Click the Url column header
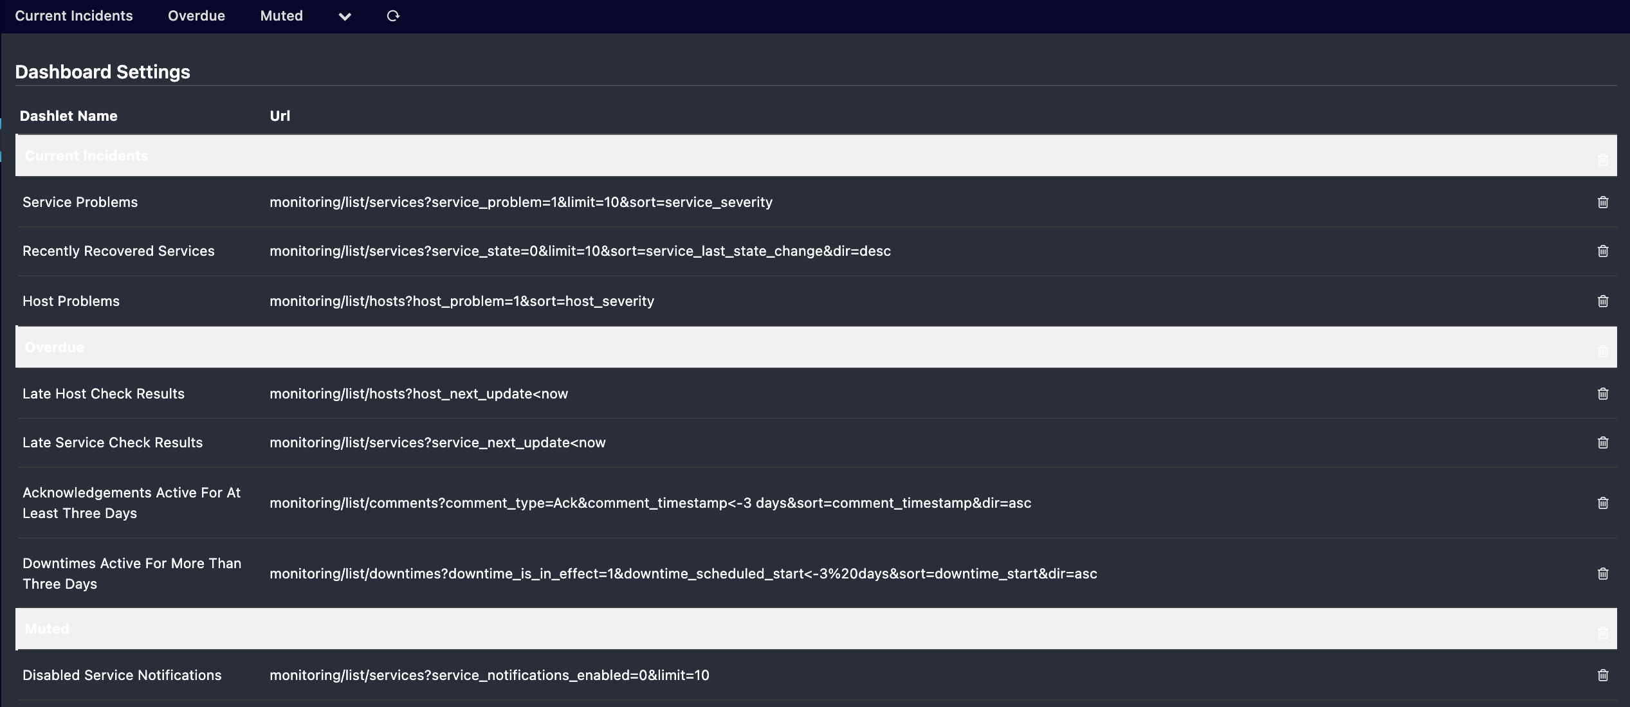The height and width of the screenshot is (707, 1630). click(280, 116)
